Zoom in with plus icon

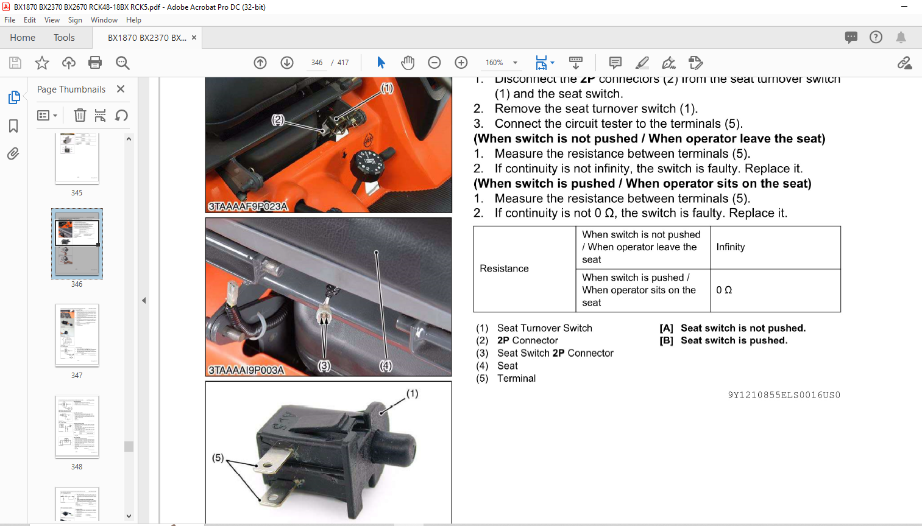(461, 63)
